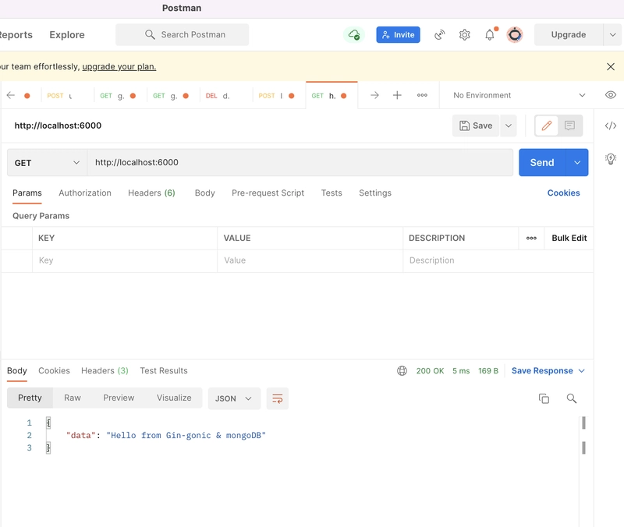This screenshot has width=624, height=527.
Task: Copy the response body to clipboard
Action: [x=544, y=398]
